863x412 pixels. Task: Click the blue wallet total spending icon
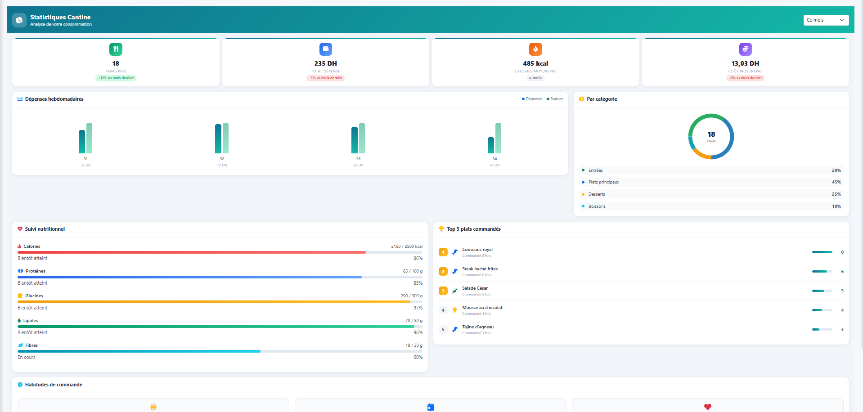325,49
